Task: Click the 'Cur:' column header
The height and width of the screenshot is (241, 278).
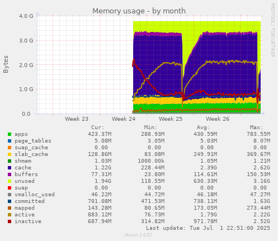Action: pos(98,127)
